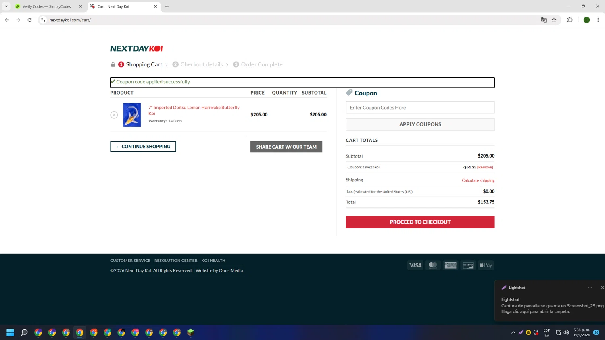This screenshot has height=340, width=605.
Task: Close the Lightshot notification
Action: 602,288
